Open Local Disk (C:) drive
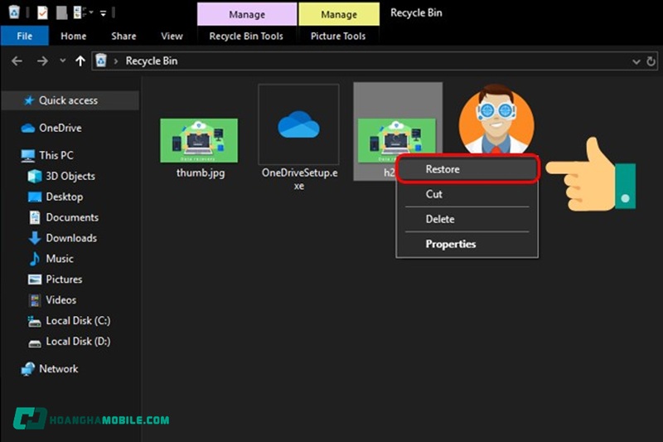This screenshot has height=442, width=663. coord(77,321)
